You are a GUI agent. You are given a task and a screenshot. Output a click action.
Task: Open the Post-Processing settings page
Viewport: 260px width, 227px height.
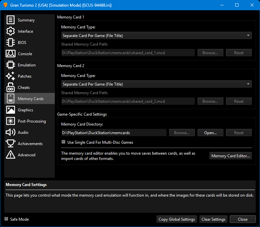(31, 121)
